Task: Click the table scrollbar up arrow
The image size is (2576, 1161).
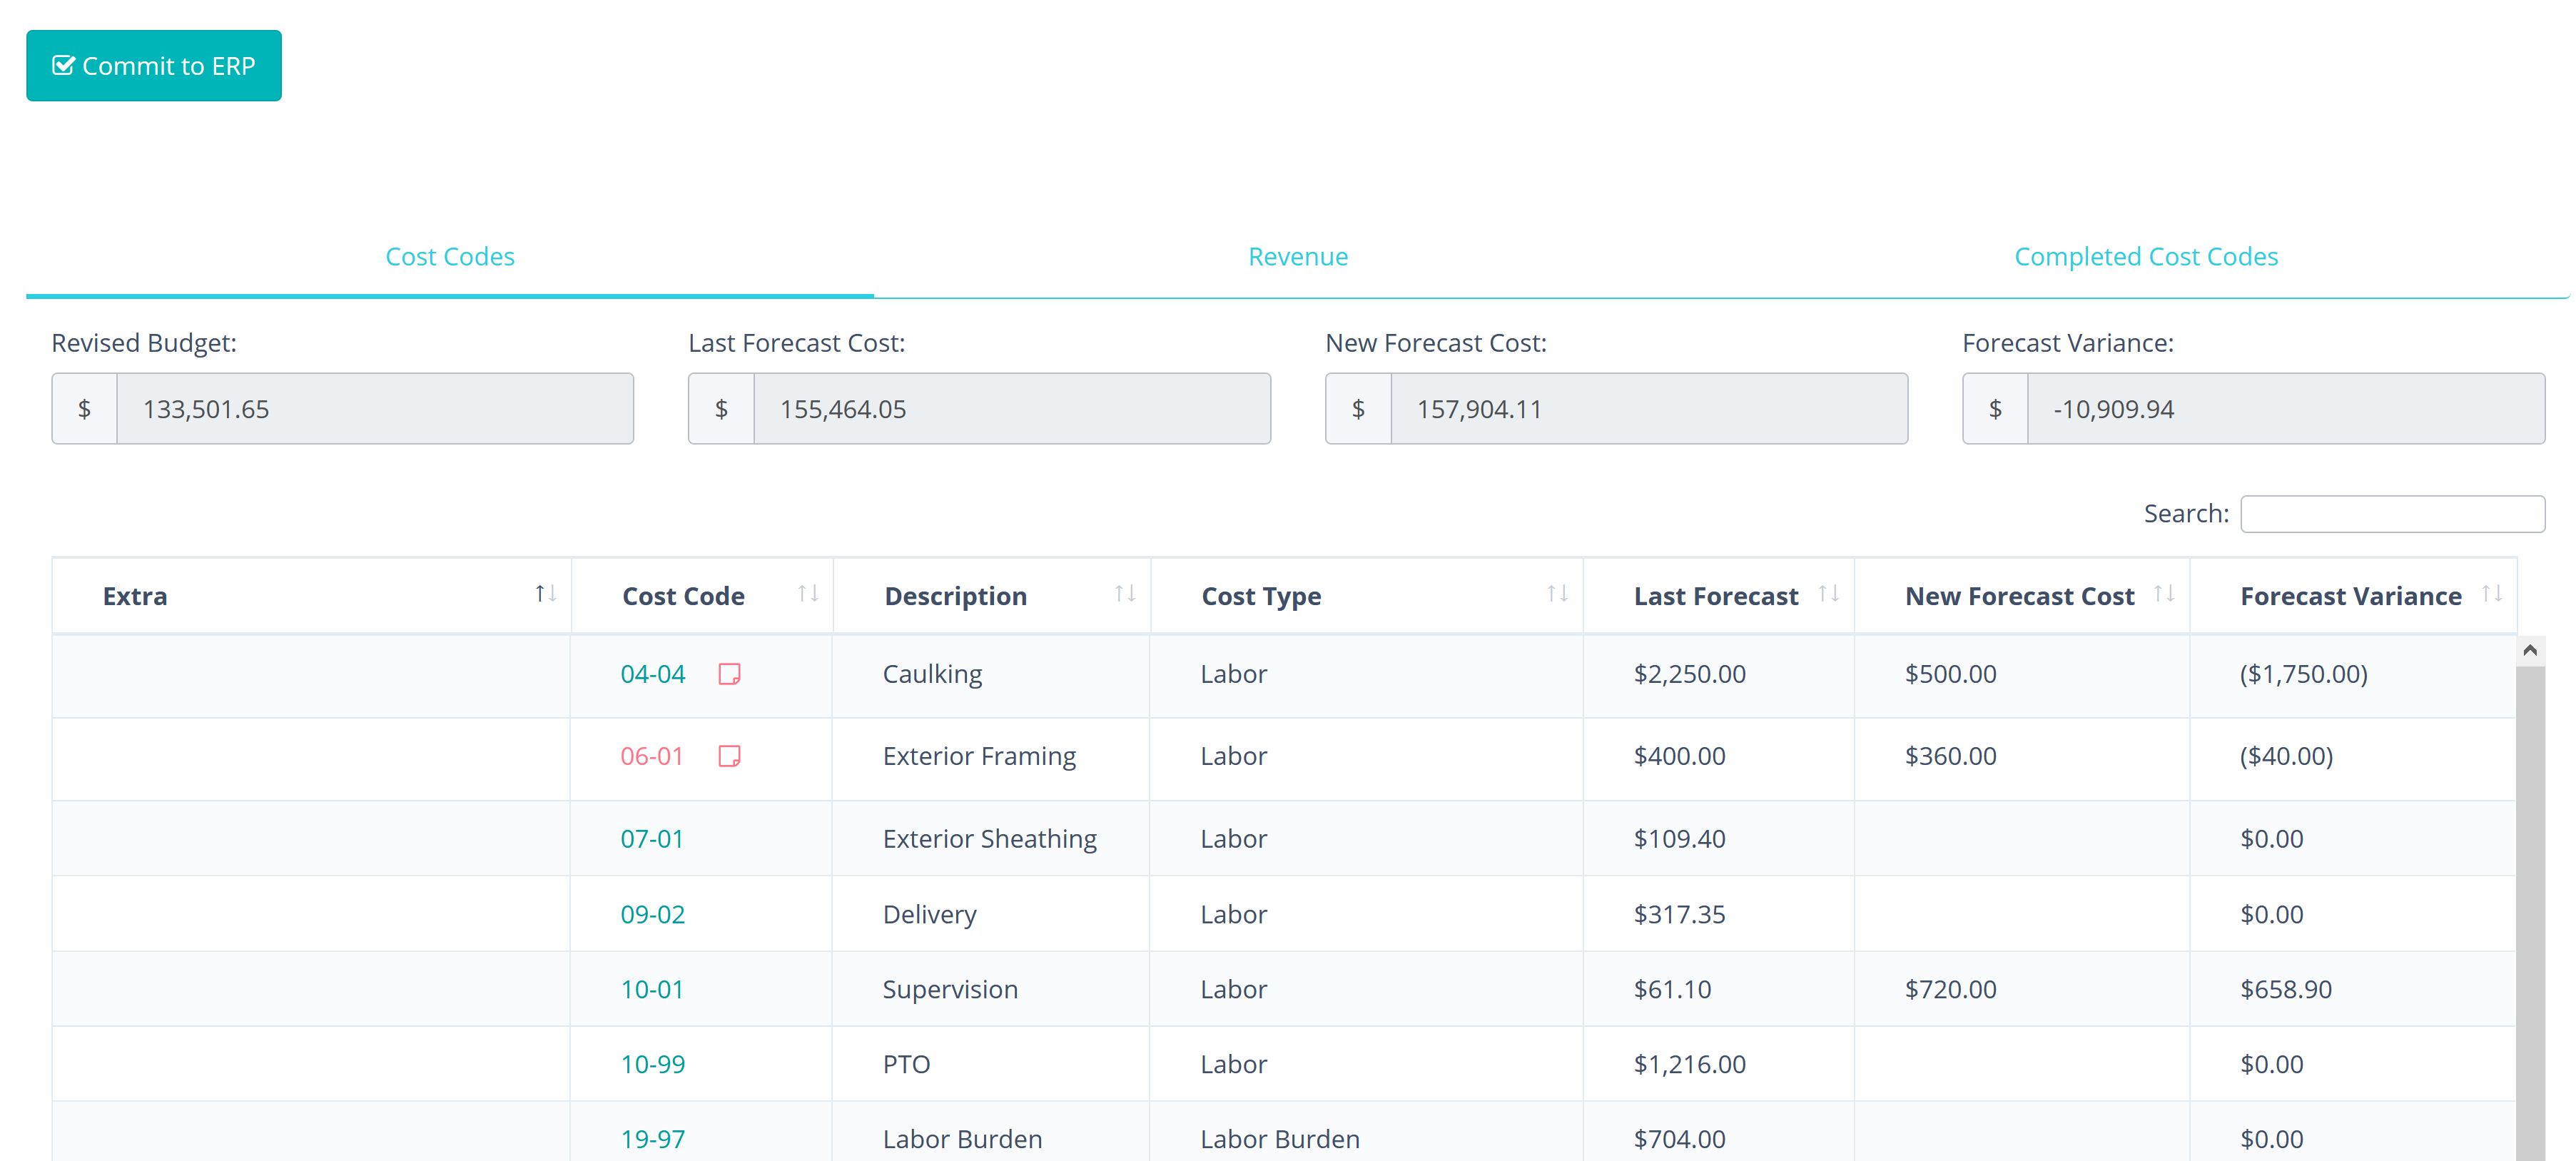Action: pyautogui.click(x=2530, y=651)
